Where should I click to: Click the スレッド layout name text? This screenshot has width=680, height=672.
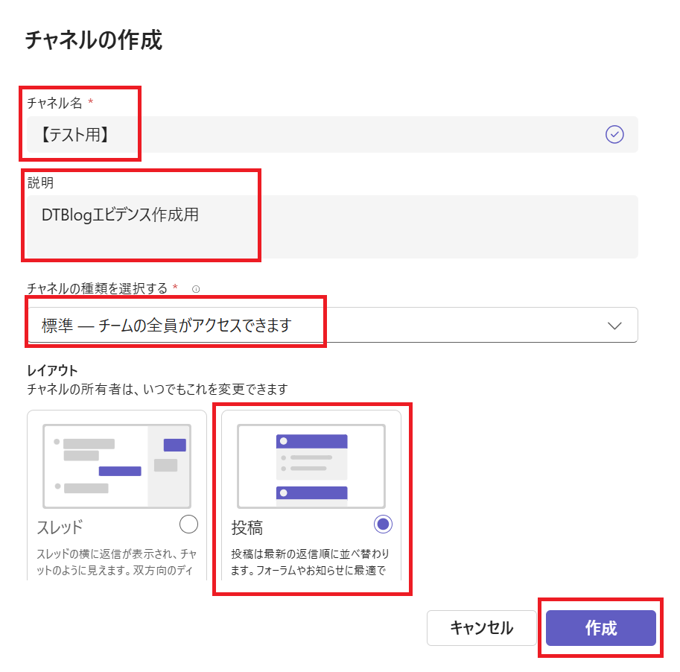point(60,527)
